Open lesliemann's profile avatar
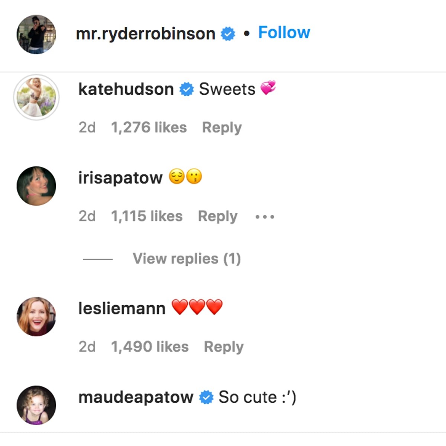 36,317
